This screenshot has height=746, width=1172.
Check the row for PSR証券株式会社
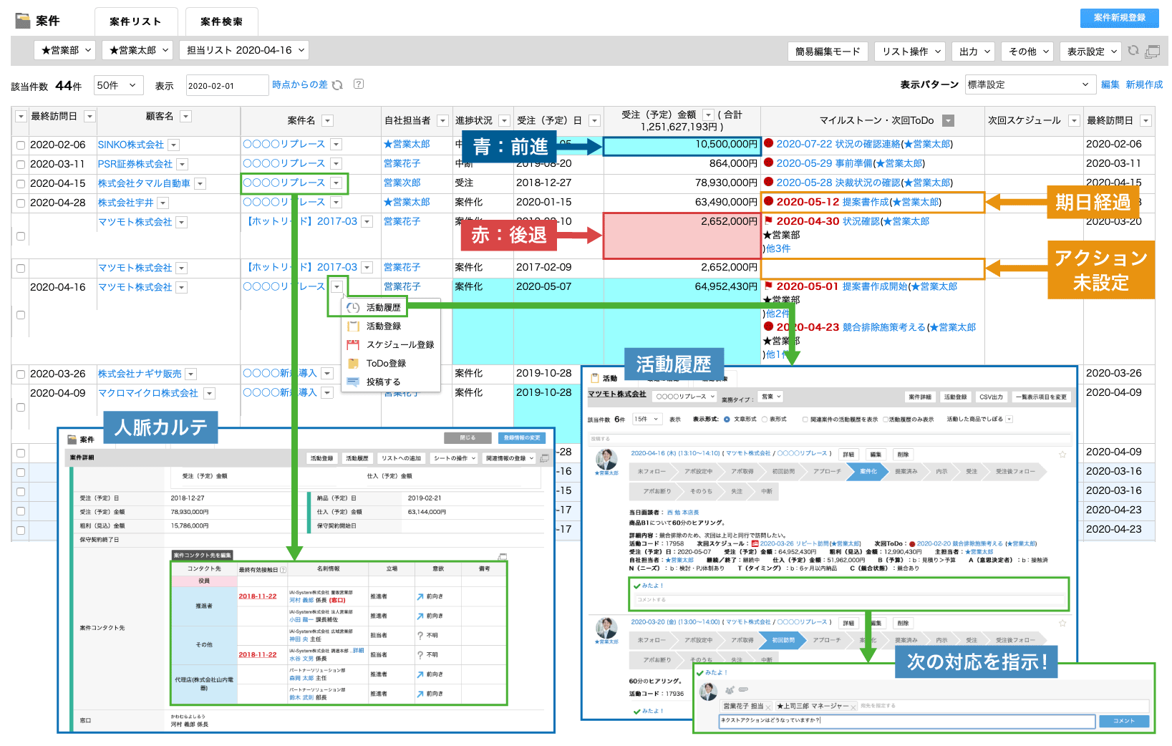(21, 165)
